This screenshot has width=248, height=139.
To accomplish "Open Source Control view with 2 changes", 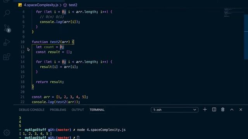I will click(7, 28).
